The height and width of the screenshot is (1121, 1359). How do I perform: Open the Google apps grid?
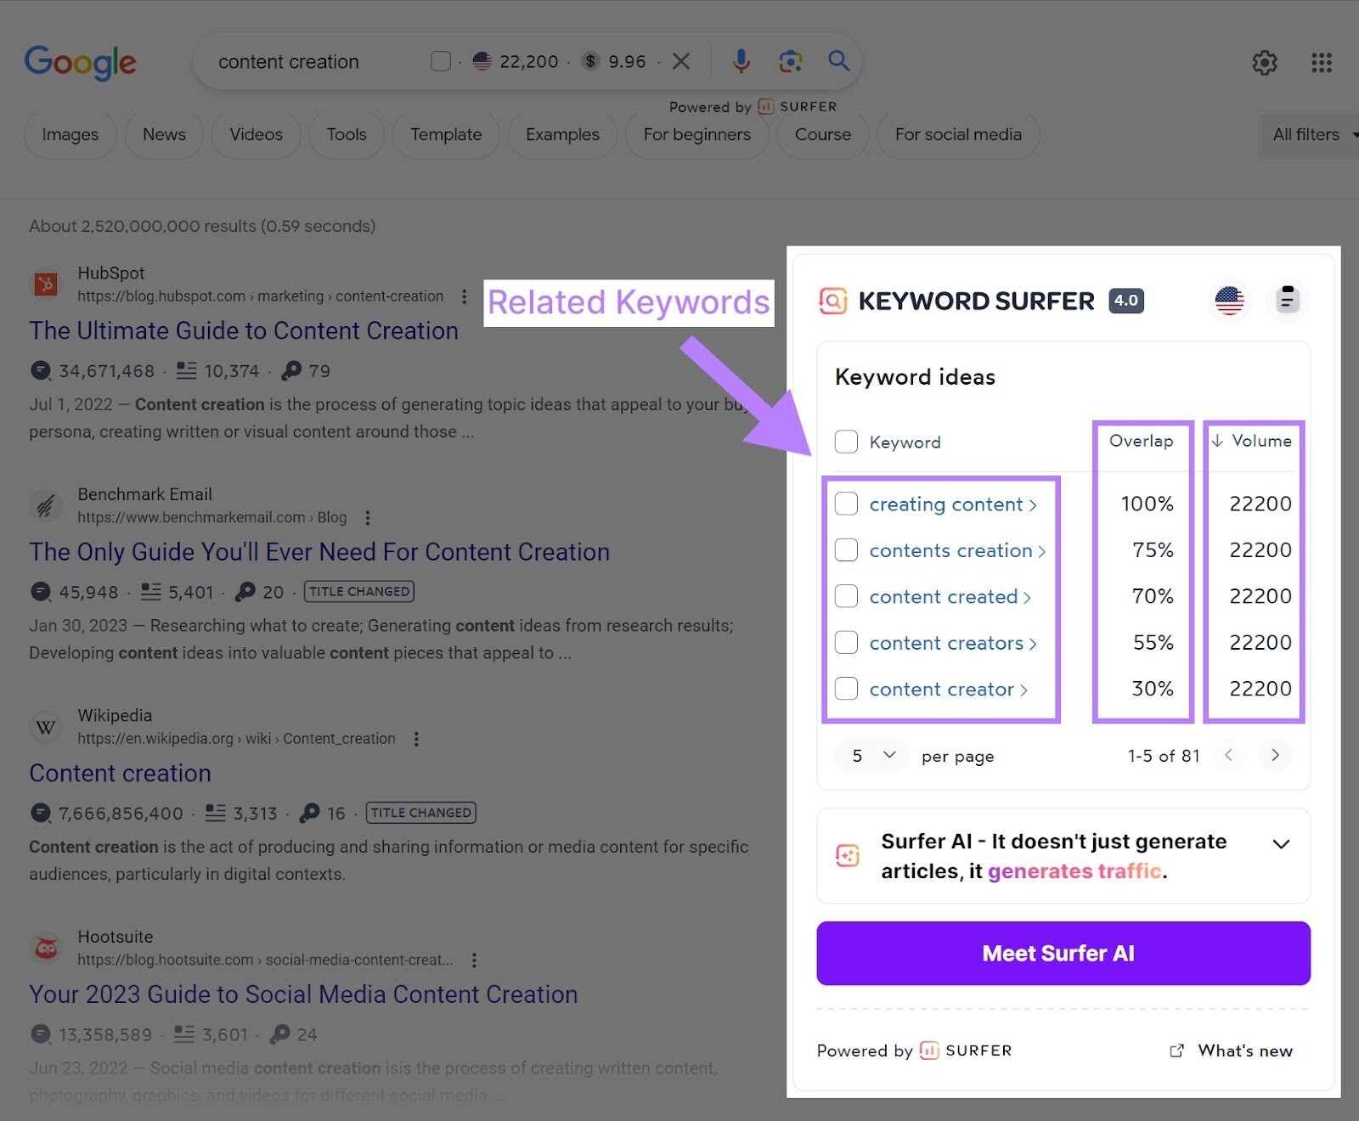[1321, 62]
